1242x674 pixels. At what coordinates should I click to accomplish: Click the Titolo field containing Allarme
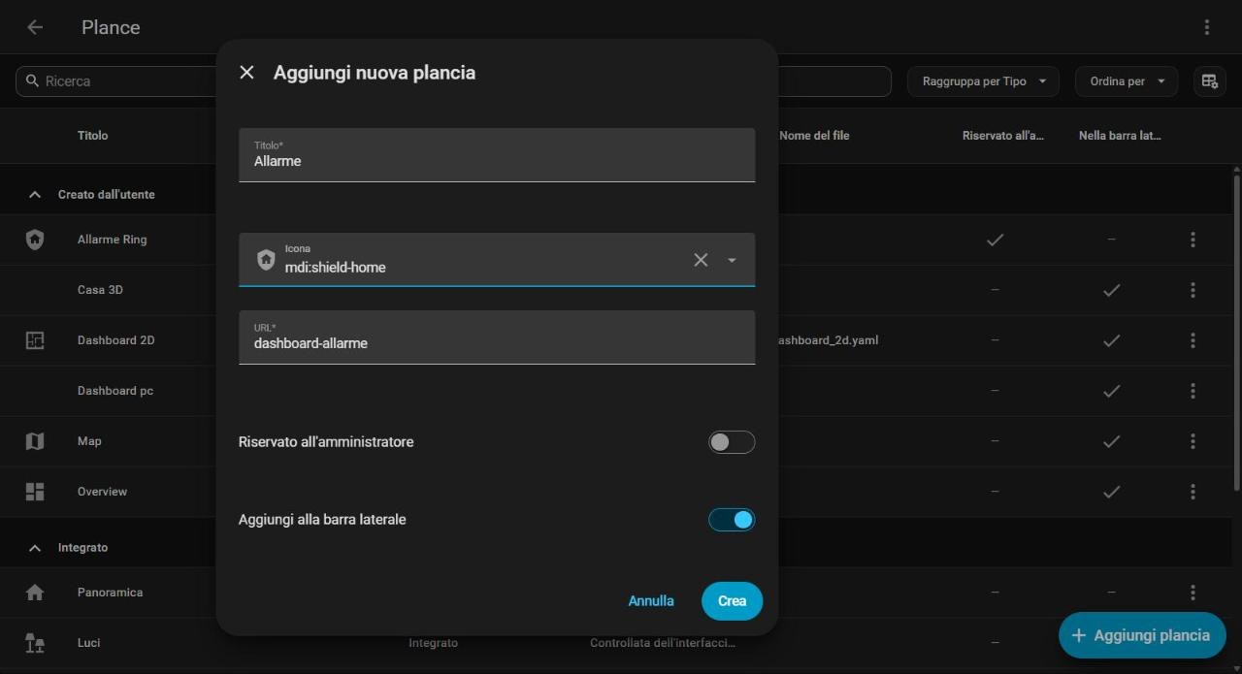[x=497, y=155]
